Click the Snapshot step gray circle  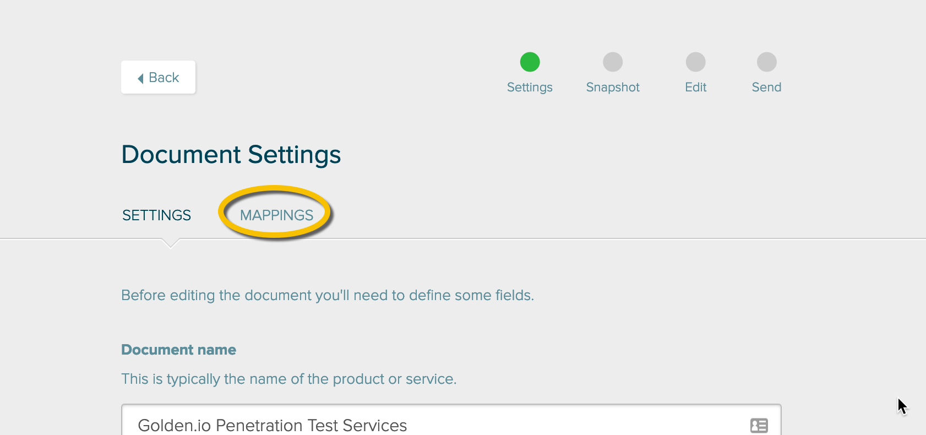pyautogui.click(x=613, y=62)
